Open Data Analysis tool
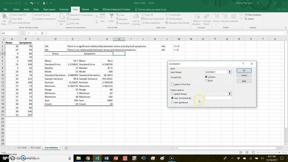Screen dimensions: 288x162 click(253, 15)
